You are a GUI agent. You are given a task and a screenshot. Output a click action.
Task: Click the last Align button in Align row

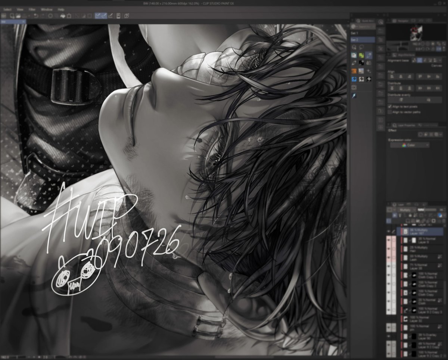click(x=438, y=76)
